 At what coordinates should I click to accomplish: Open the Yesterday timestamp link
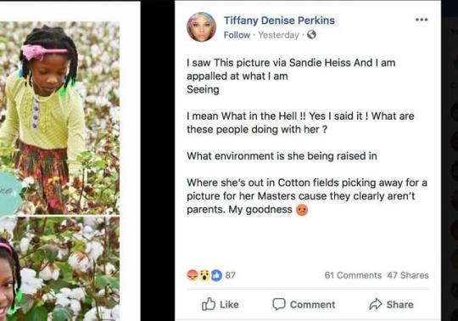278,35
